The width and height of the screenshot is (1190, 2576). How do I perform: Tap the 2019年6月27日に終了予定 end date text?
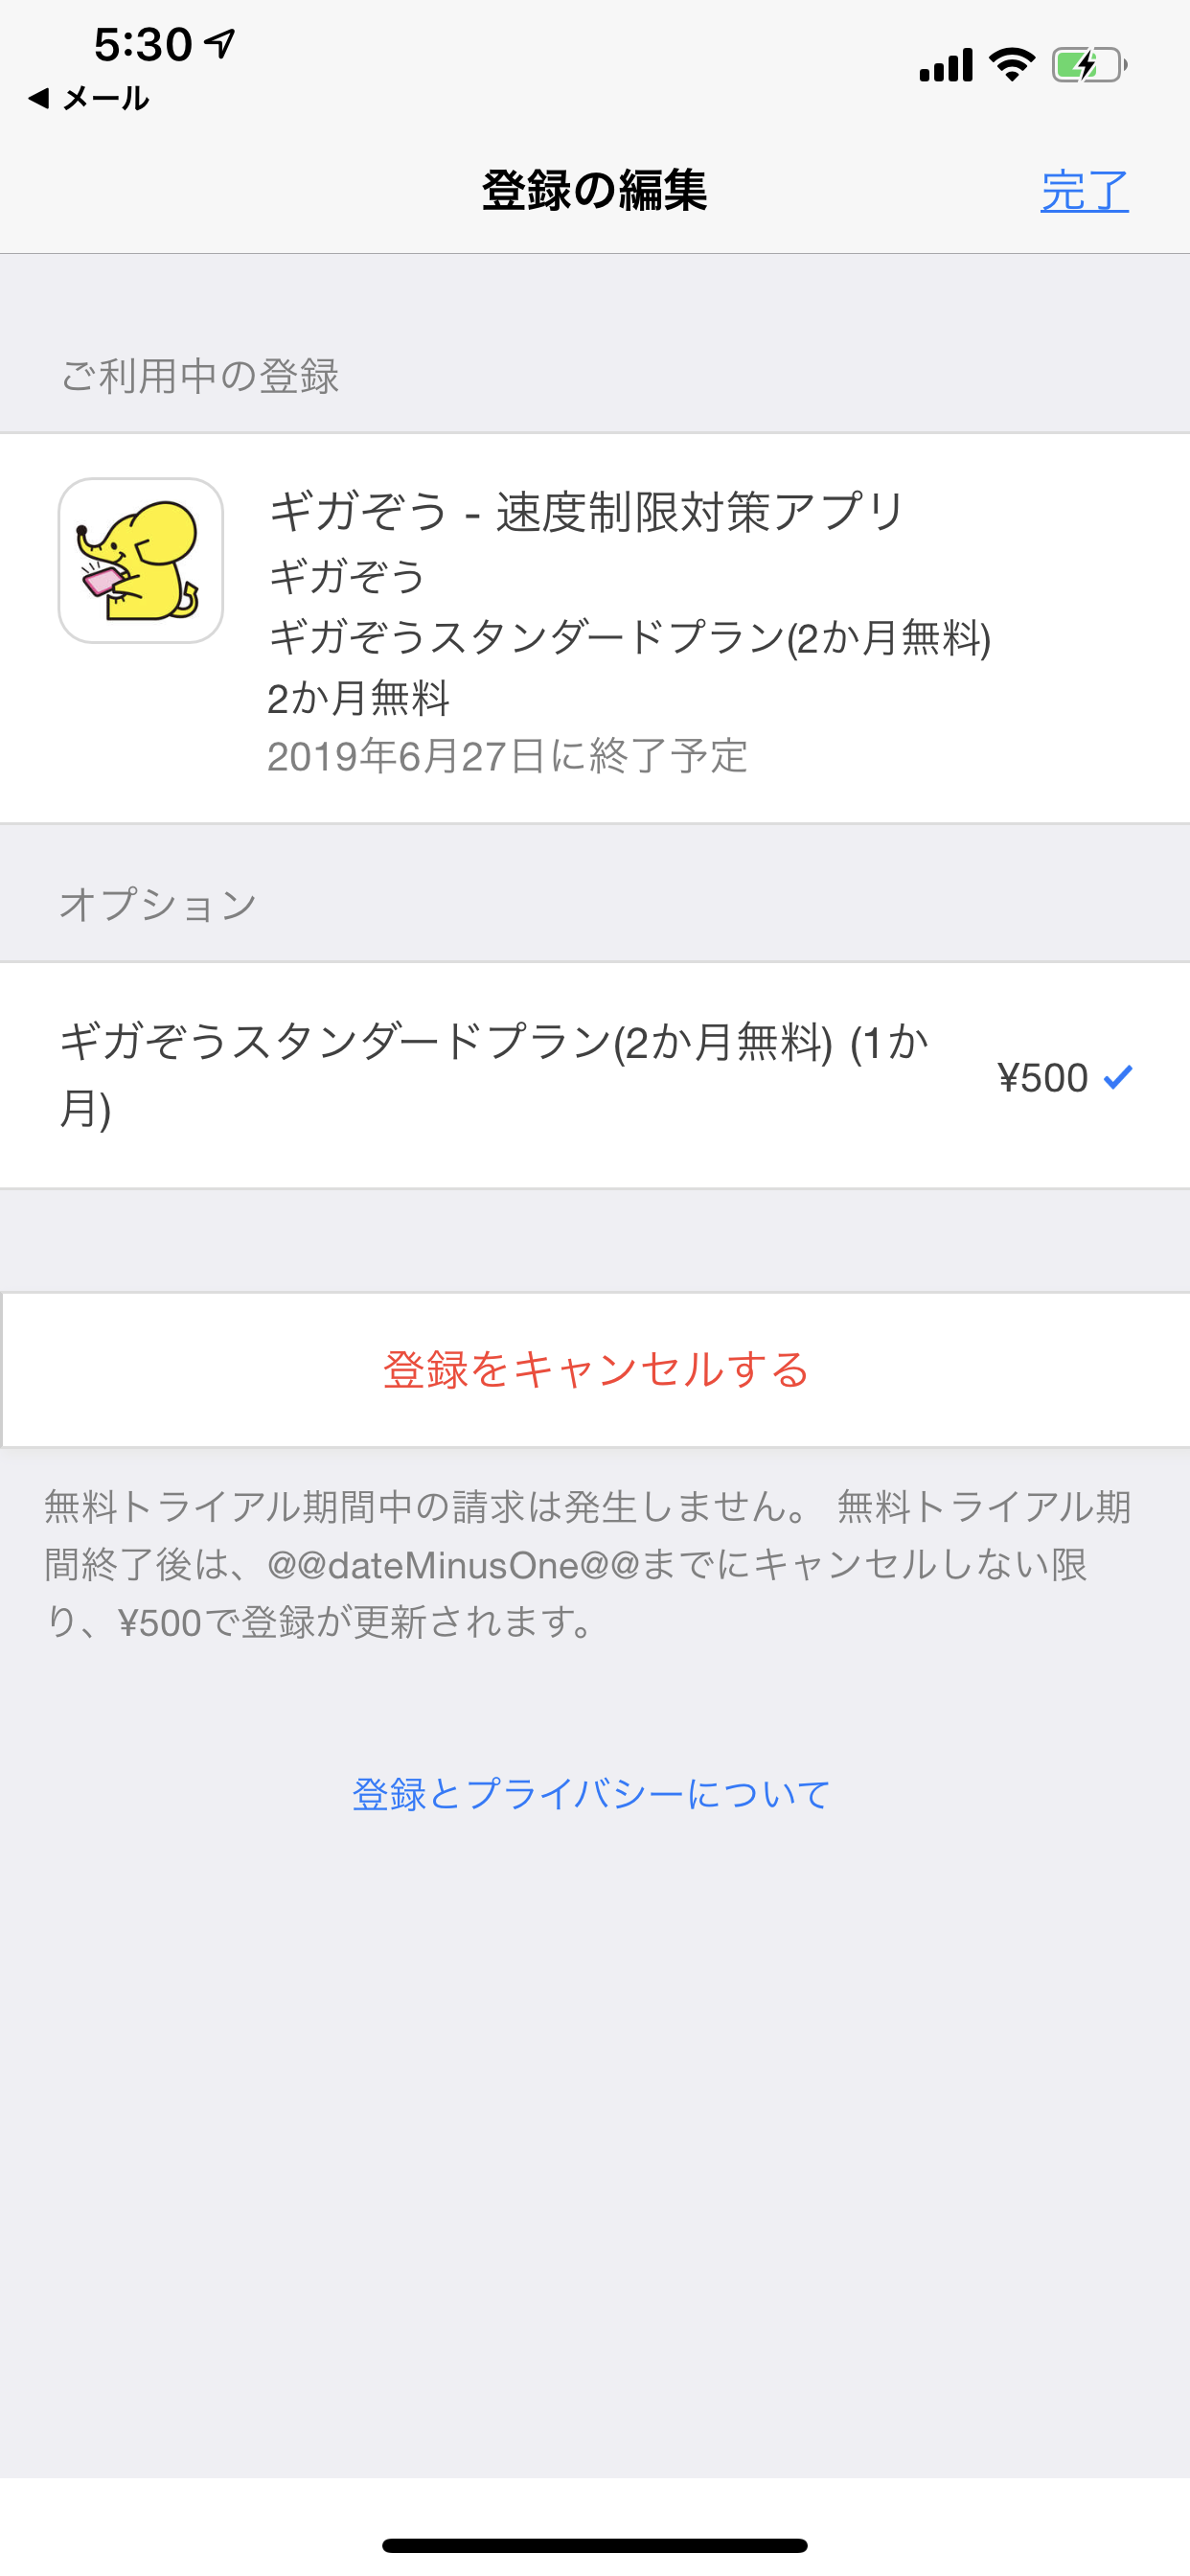[507, 756]
